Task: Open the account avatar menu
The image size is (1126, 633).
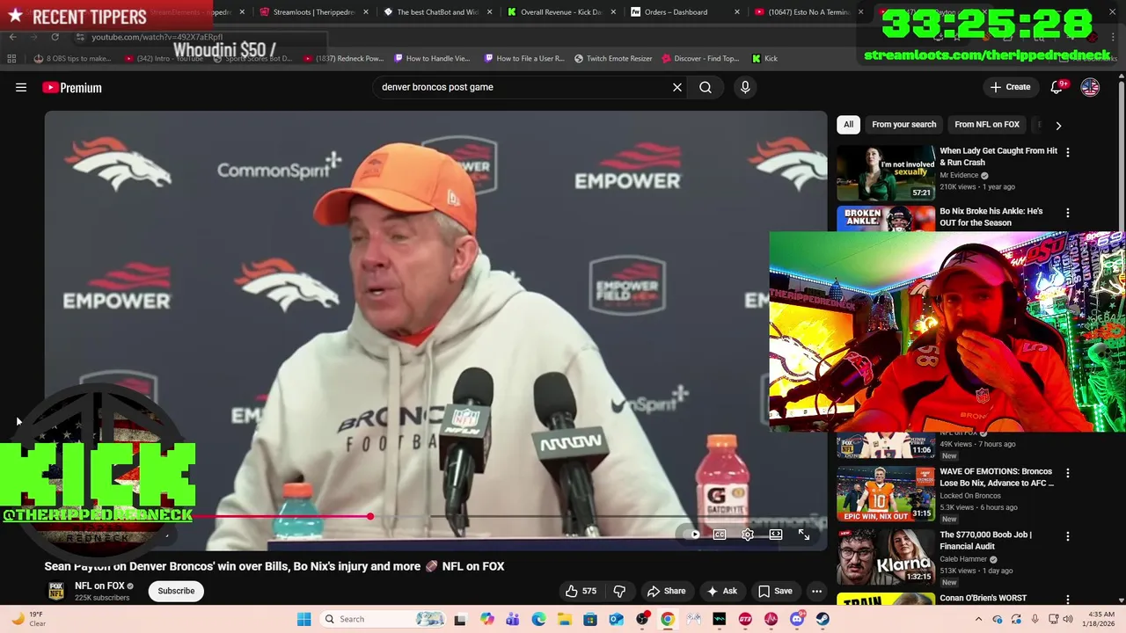Action: pos(1090,87)
